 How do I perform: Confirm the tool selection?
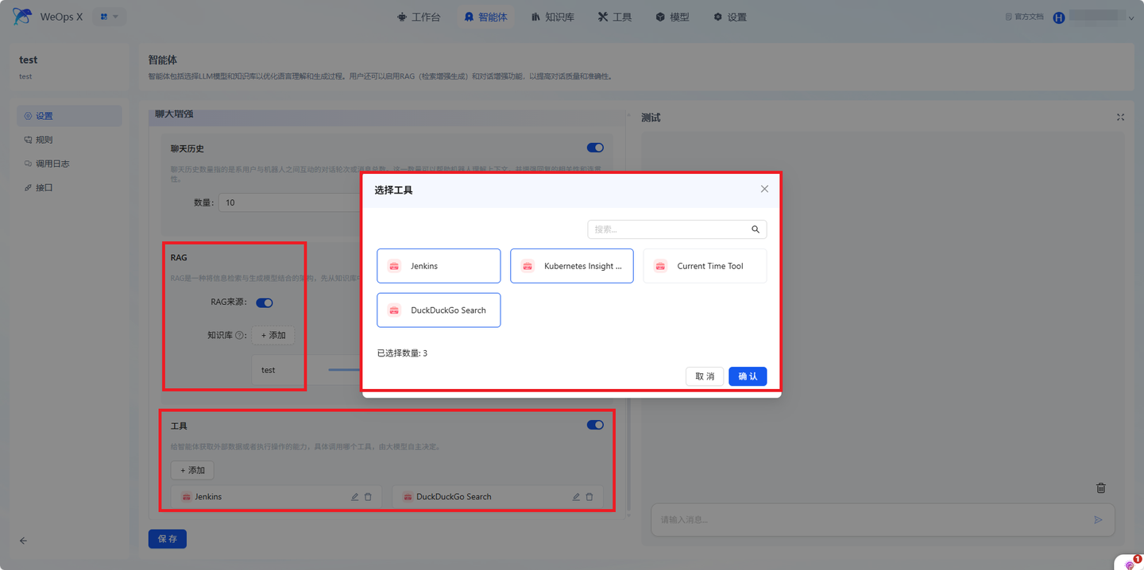click(x=748, y=376)
